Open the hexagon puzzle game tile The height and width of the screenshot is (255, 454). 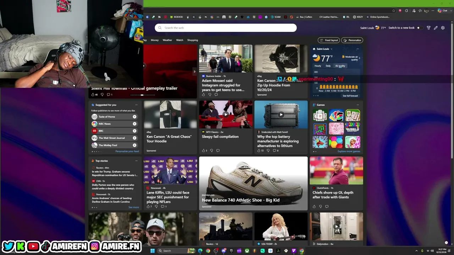[336, 142]
